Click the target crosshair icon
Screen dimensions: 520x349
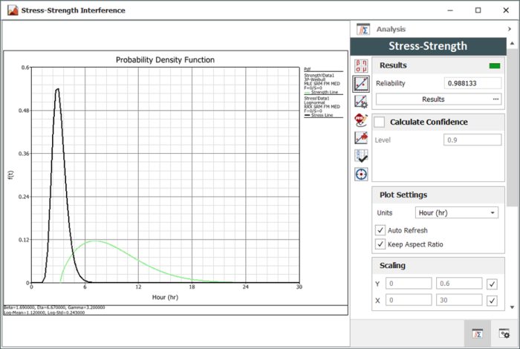coord(361,174)
